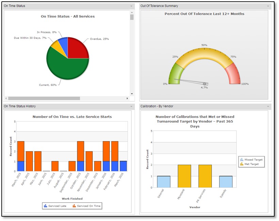
Task: Click the In Process, 8% label
Action: pyautogui.click(x=47, y=32)
